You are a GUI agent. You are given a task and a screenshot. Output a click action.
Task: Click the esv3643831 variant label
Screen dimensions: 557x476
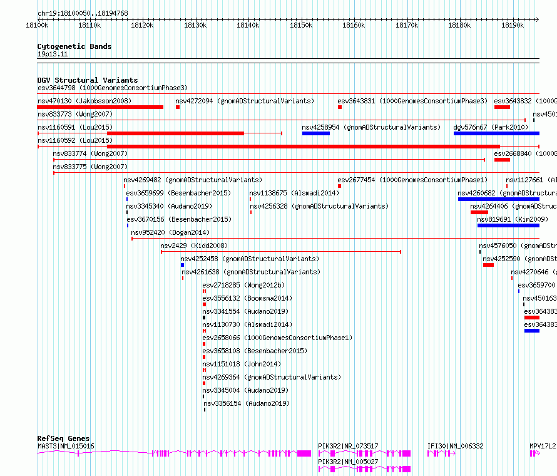click(412, 101)
